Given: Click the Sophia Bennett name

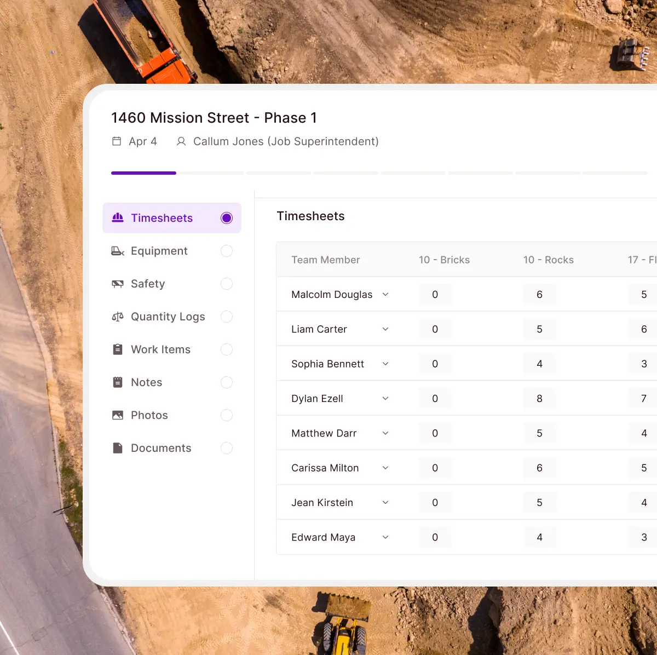Looking at the screenshot, I should pyautogui.click(x=327, y=364).
